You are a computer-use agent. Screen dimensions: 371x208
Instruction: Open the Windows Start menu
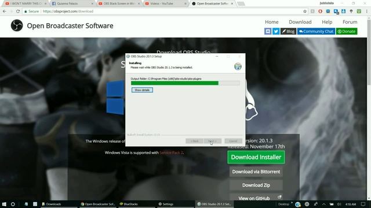[4, 204]
